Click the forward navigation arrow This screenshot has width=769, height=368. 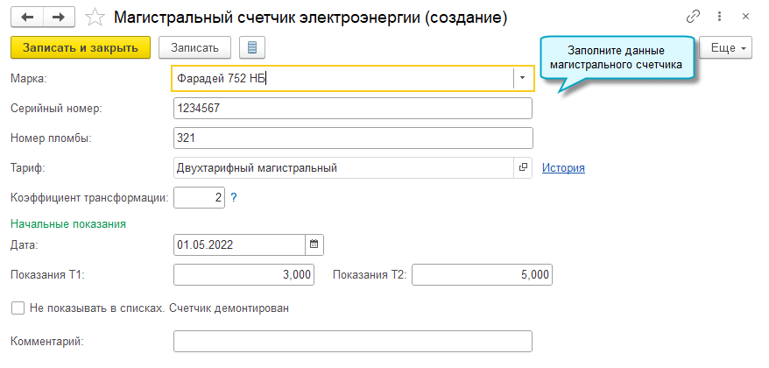pos(59,18)
